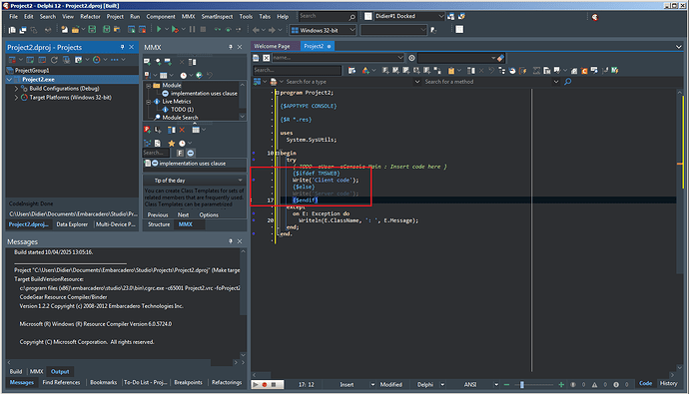Image resolution: width=689 pixels, height=394 pixels.
Task: Click the red X delete icon in MMX panel
Action: [x=182, y=130]
